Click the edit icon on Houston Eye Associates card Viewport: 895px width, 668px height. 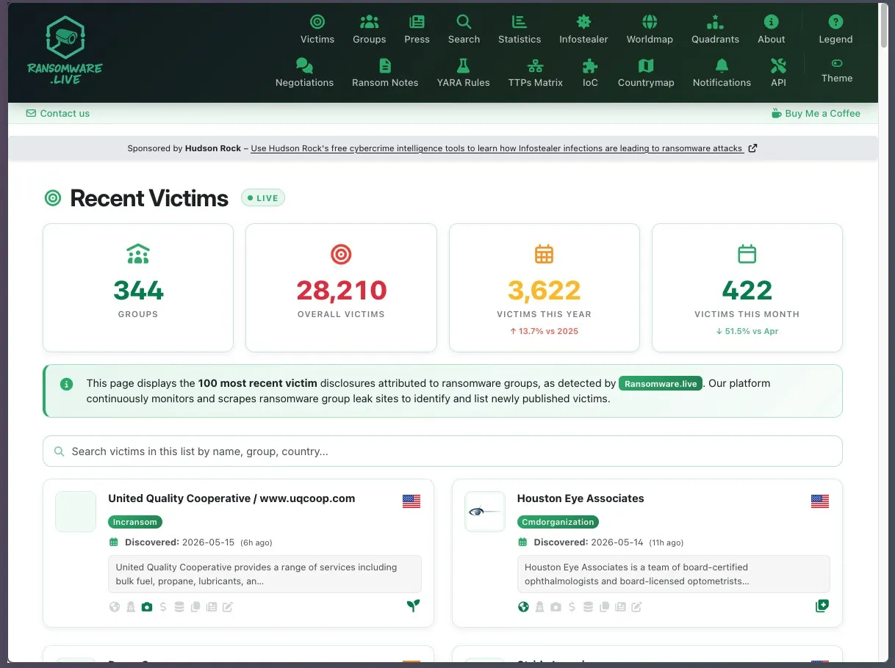[636, 607]
